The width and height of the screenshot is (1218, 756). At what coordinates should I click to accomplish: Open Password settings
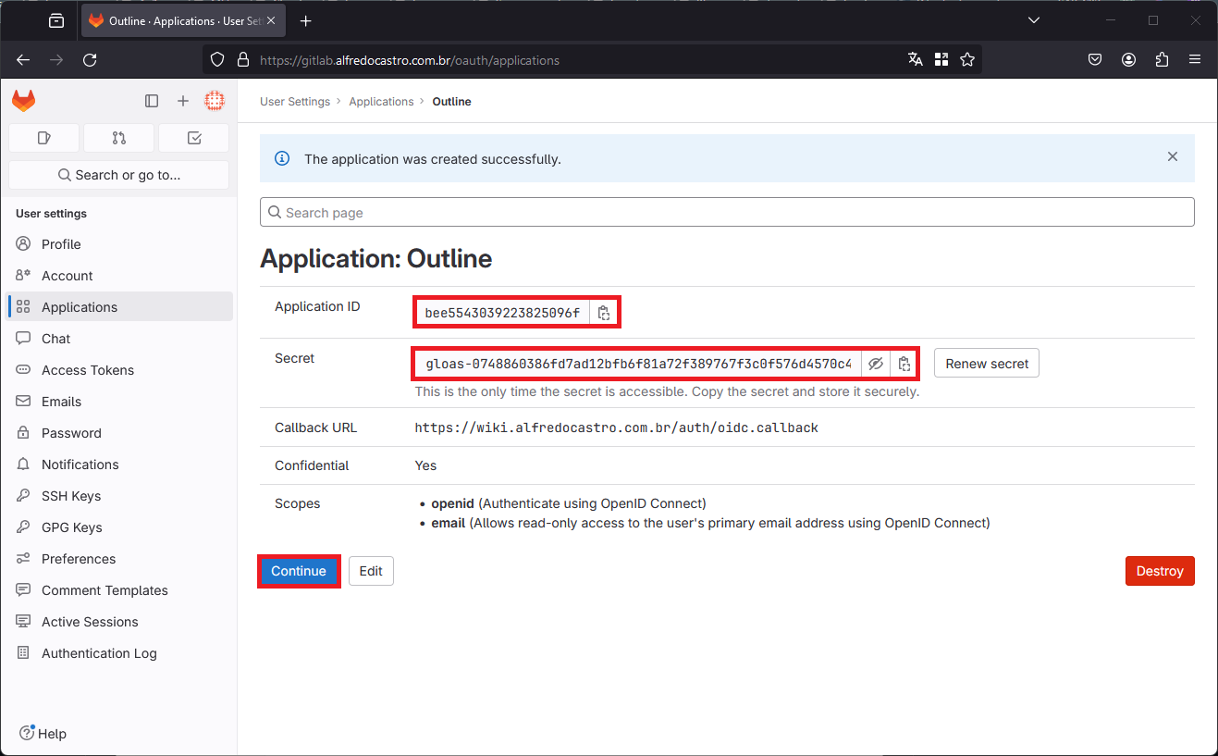coord(120,433)
